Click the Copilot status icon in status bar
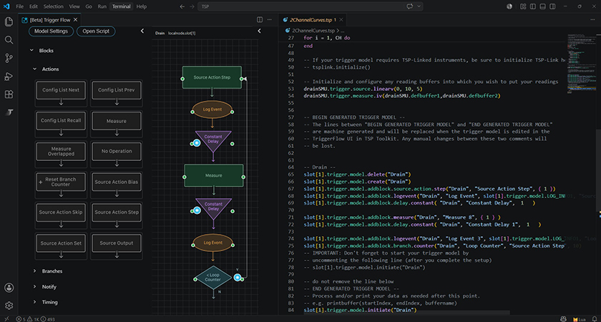This screenshot has width=601, height=322. [x=563, y=319]
